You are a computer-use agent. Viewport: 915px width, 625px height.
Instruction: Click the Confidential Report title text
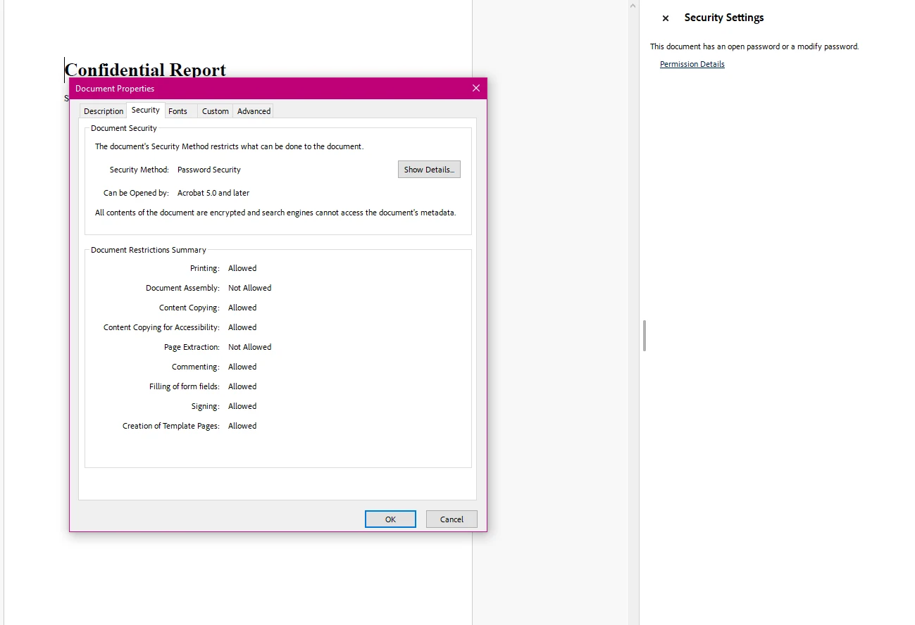tap(144, 69)
